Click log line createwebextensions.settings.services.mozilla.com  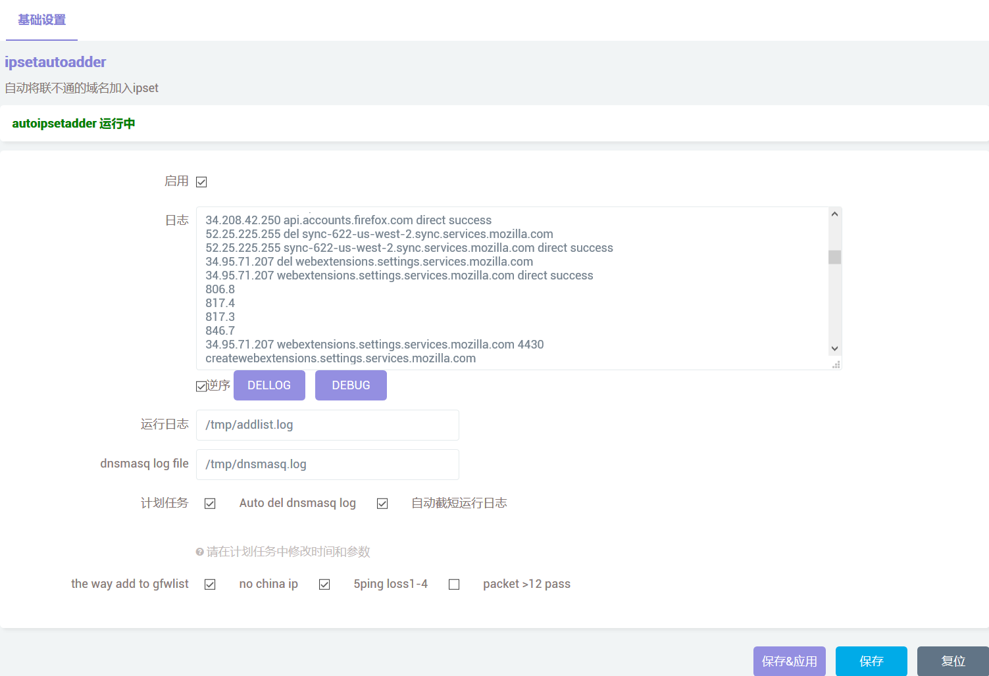point(340,358)
